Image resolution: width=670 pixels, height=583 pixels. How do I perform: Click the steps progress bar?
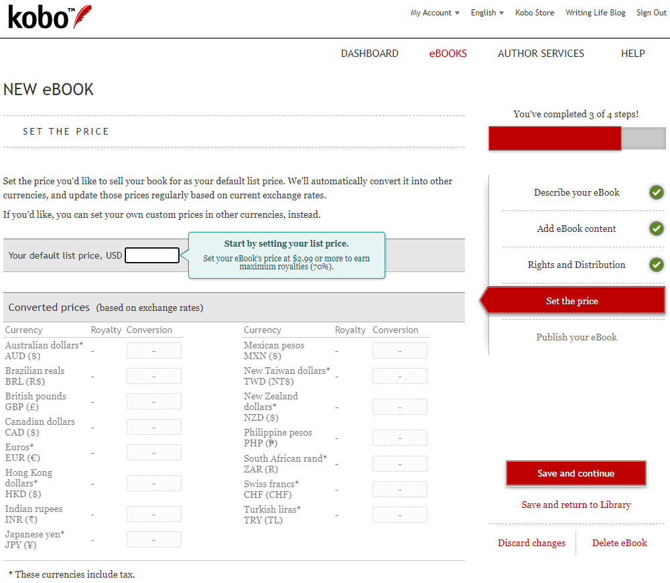576,138
